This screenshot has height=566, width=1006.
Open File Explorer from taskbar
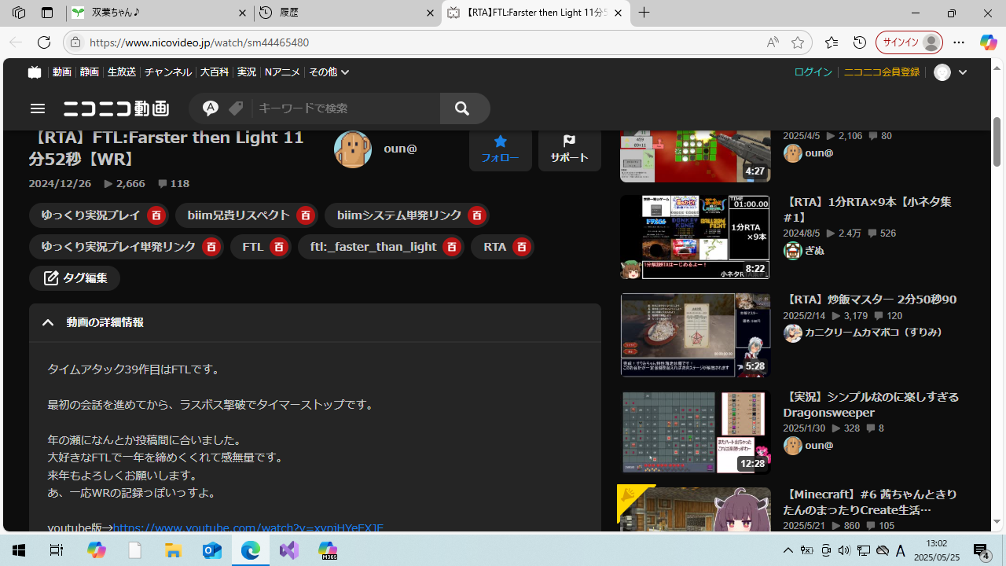point(173,550)
